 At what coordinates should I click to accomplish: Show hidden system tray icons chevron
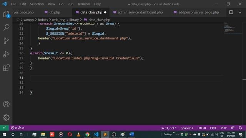tap(178, 135)
